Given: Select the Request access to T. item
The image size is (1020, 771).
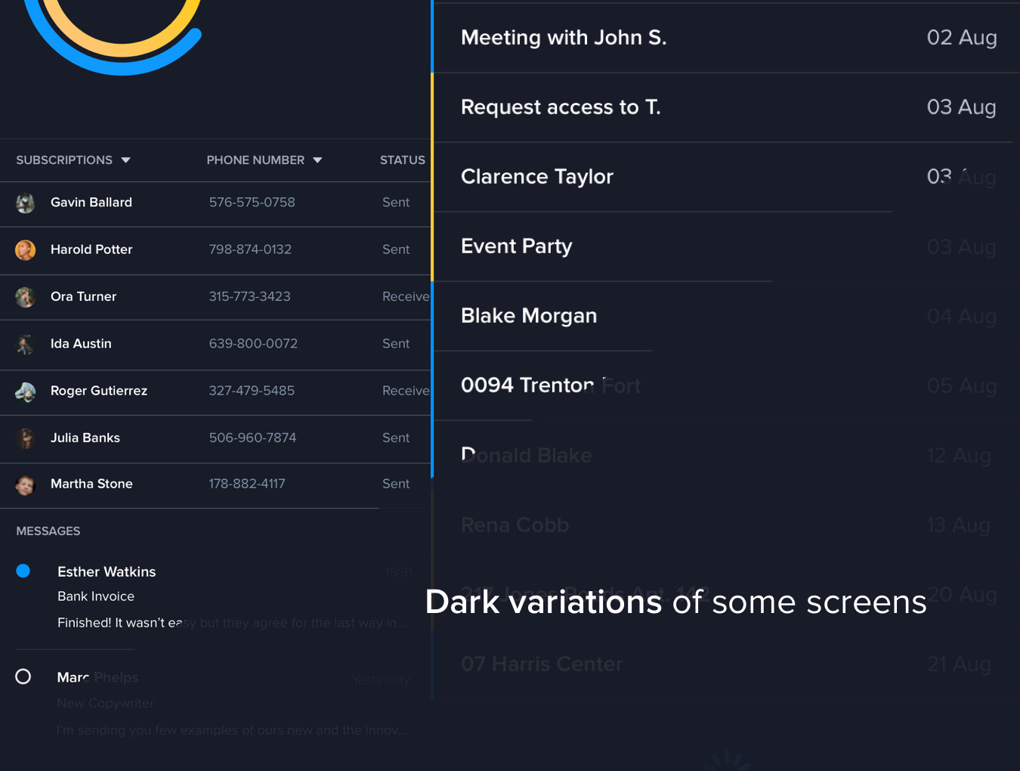Looking at the screenshot, I should click(x=561, y=107).
